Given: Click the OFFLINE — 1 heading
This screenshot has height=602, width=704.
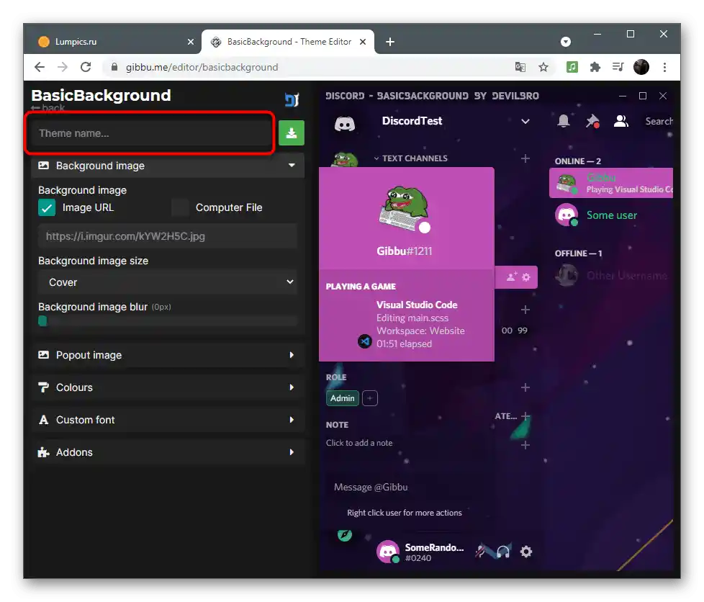Looking at the screenshot, I should [x=578, y=253].
